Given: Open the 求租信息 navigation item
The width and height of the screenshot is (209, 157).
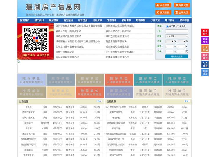Looking at the screenshot, I should click(x=126, y=20).
